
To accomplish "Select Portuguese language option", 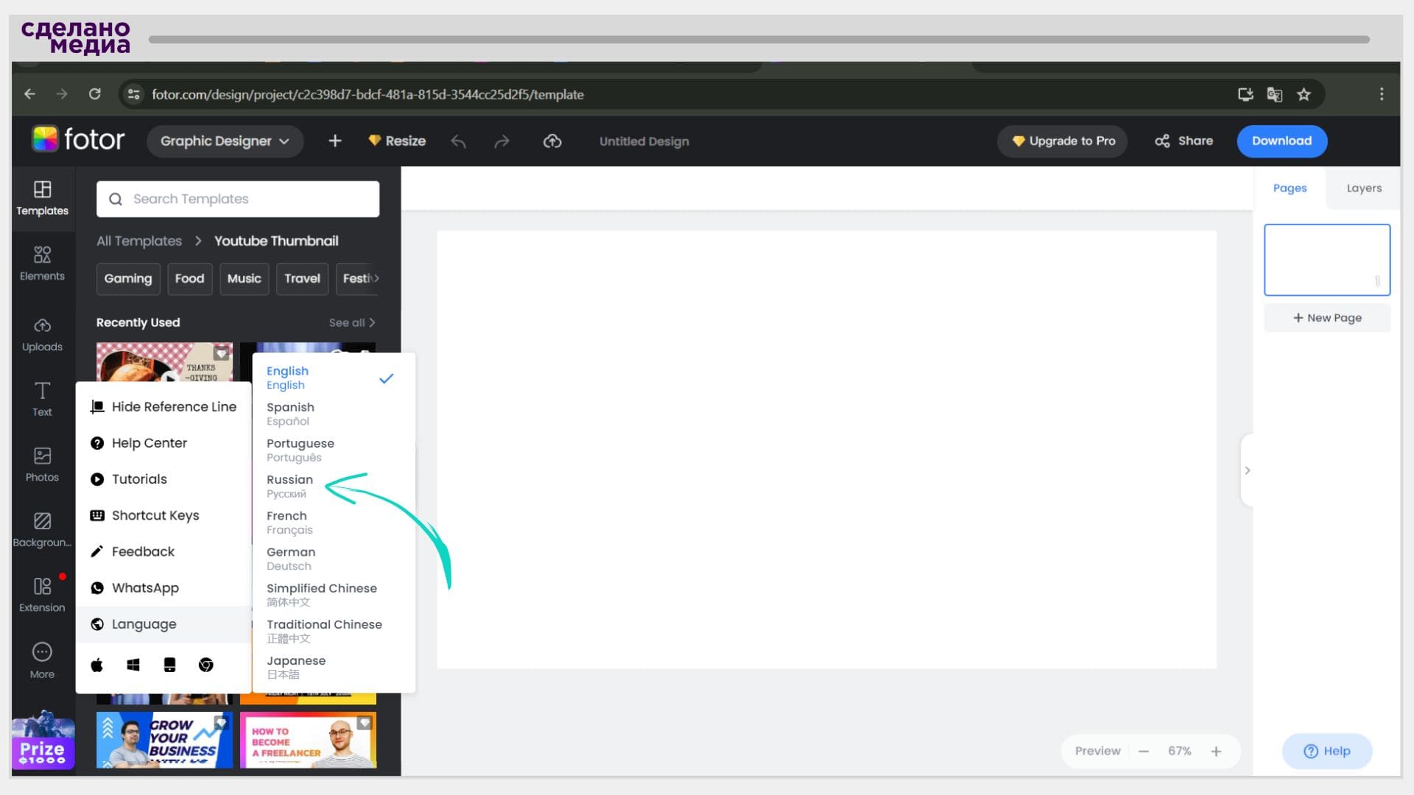I will pos(333,450).
